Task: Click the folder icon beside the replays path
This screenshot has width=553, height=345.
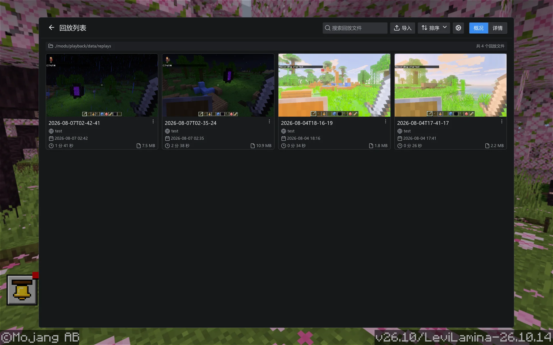Action: coord(51,46)
